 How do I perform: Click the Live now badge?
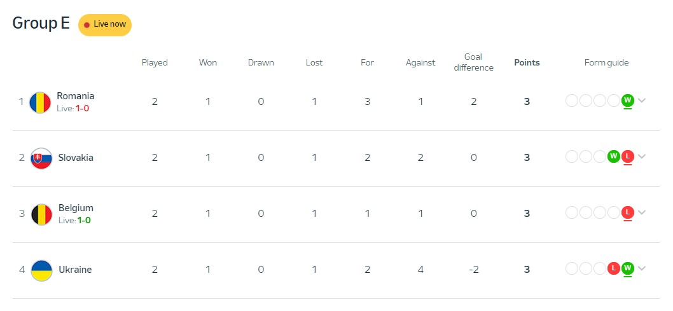(x=105, y=25)
